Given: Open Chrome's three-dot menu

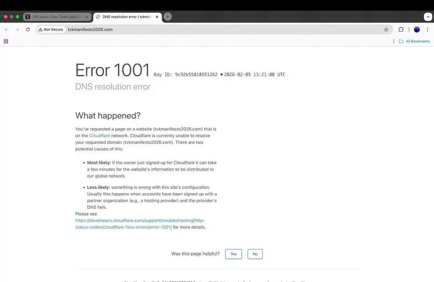Looking at the screenshot, I should [x=427, y=30].
